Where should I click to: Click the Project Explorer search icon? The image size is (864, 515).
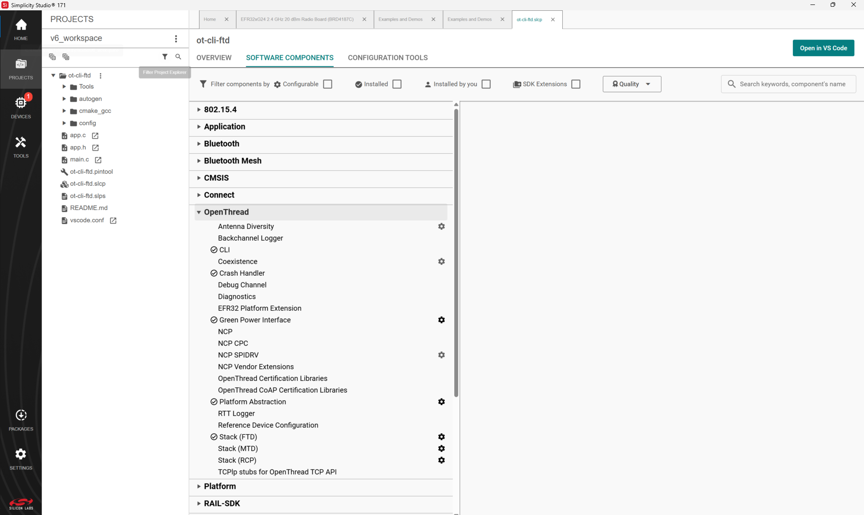click(178, 57)
